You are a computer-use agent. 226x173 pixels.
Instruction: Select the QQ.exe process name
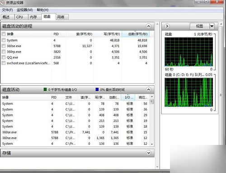point(12,58)
